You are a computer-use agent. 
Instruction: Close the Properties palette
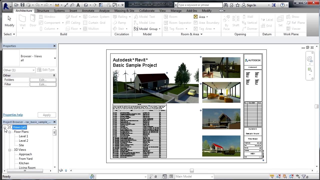pyautogui.click(x=54, y=46)
